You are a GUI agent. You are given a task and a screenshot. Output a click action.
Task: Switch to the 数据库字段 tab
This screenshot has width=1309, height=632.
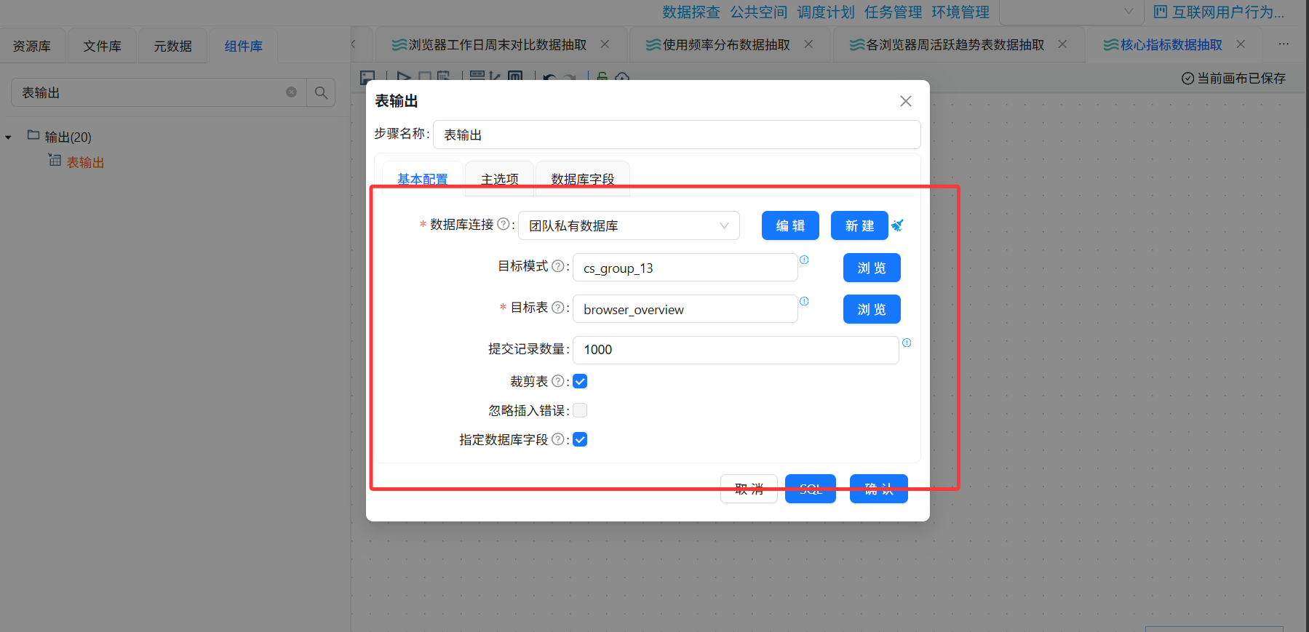(x=583, y=179)
